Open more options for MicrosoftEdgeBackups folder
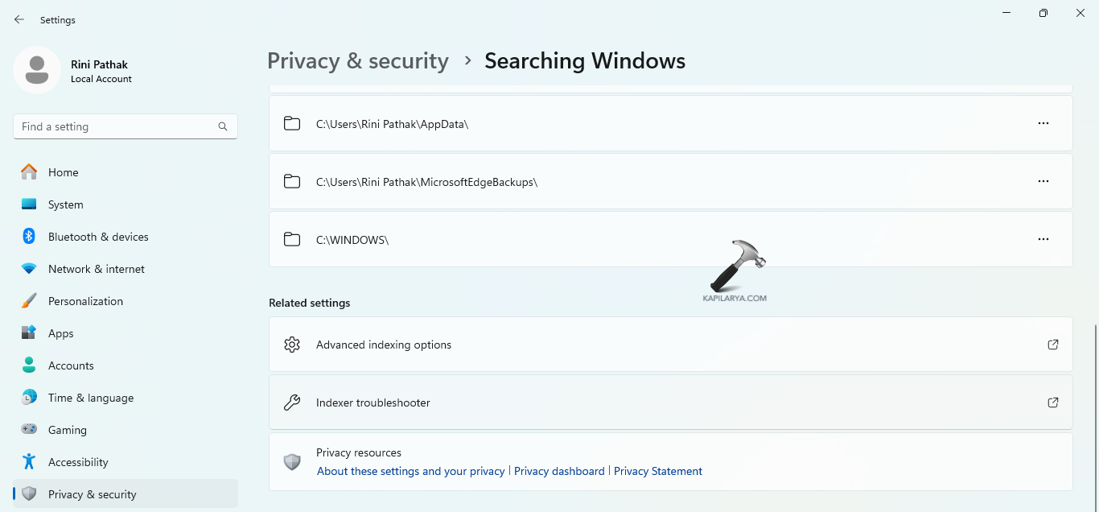The width and height of the screenshot is (1099, 512). click(x=1043, y=181)
